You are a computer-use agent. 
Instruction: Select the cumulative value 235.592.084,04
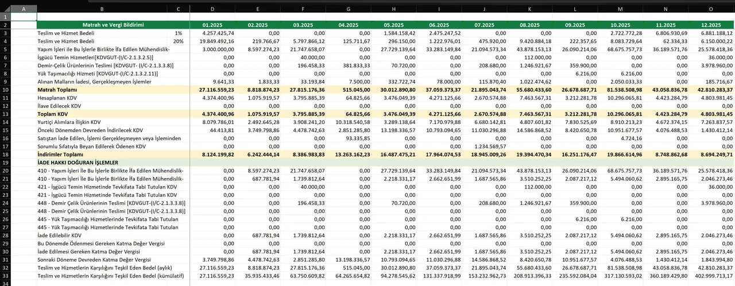tap(574, 276)
